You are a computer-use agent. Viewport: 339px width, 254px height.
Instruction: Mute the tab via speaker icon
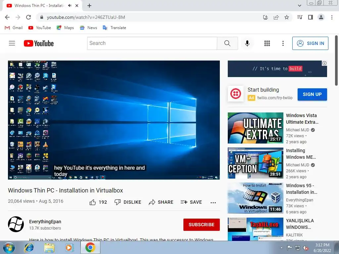70,6
